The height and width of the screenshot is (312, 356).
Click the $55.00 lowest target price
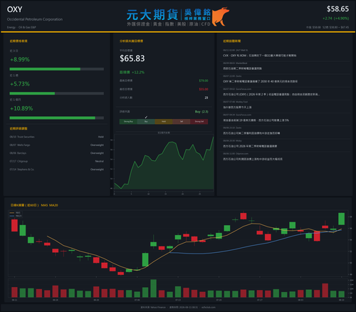204,89
